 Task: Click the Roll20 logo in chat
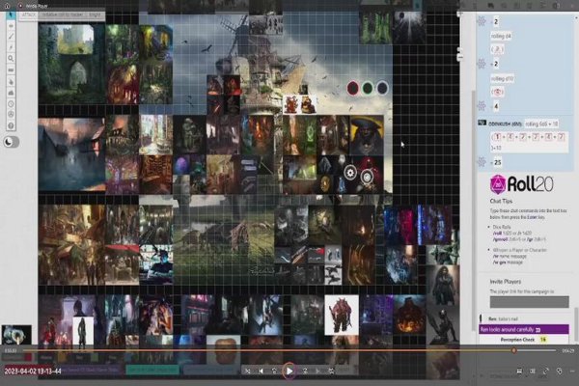click(x=521, y=183)
